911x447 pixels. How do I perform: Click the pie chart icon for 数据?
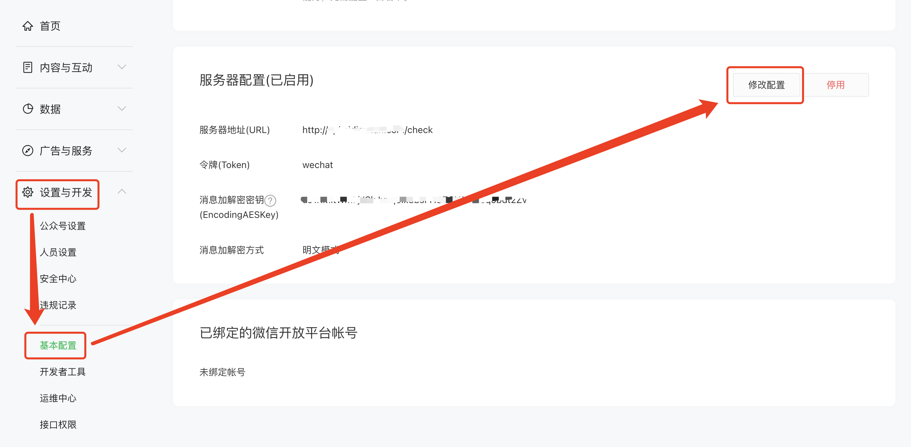click(28, 109)
